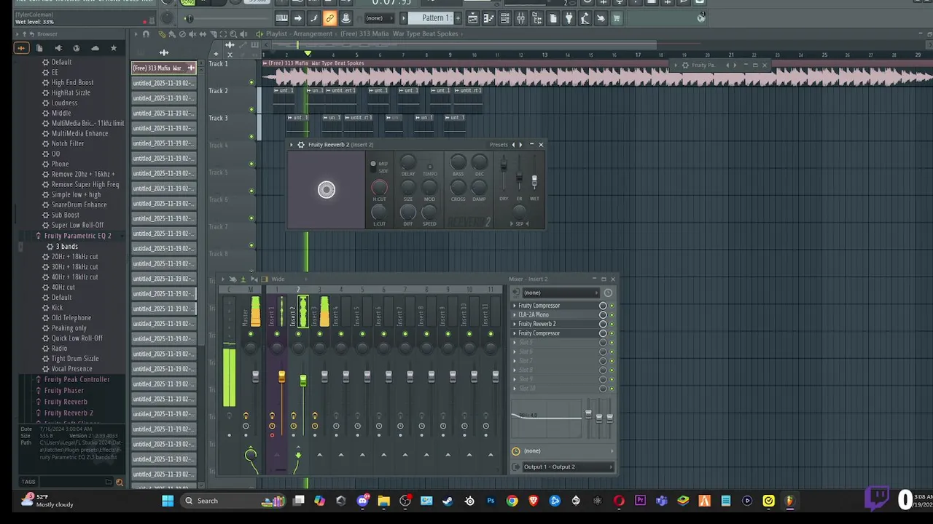Select the playlist zoom tool
933x524 pixels.
[233, 34]
